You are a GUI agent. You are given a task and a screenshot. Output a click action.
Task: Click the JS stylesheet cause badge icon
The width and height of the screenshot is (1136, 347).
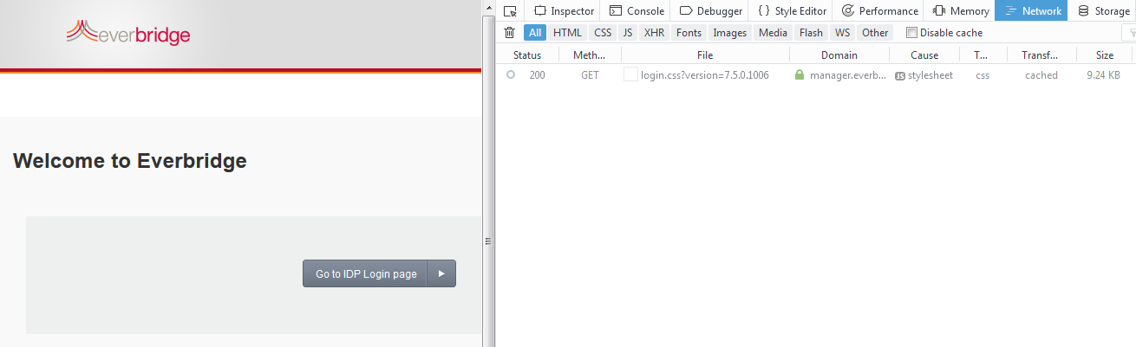point(900,76)
